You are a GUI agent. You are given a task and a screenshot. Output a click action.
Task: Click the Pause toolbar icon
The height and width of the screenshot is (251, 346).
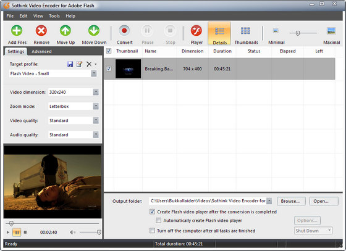coord(147,30)
